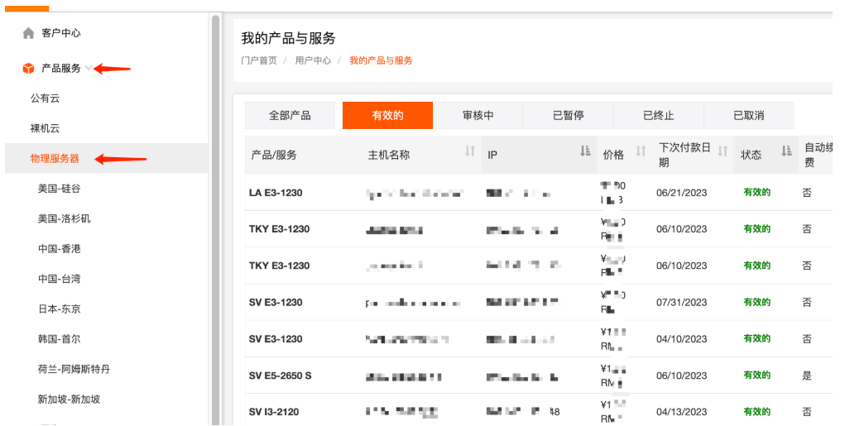Click date 06/21/2023 in LA row

(x=681, y=193)
